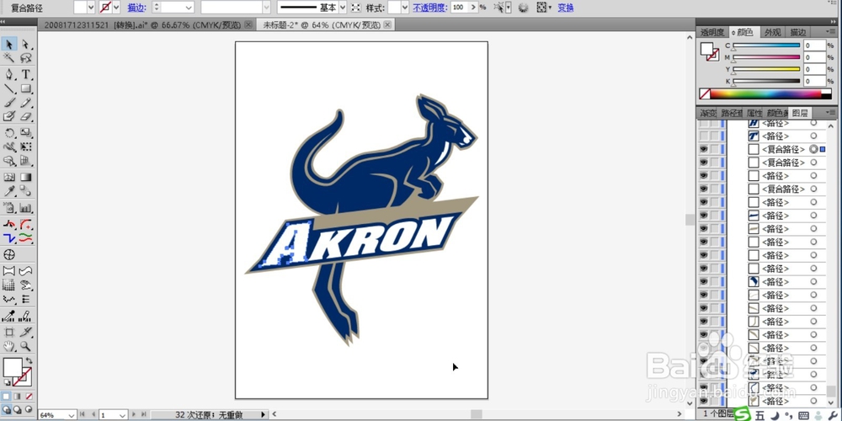The width and height of the screenshot is (842, 421).
Task: Select the Rotate tool
Action: click(x=9, y=133)
